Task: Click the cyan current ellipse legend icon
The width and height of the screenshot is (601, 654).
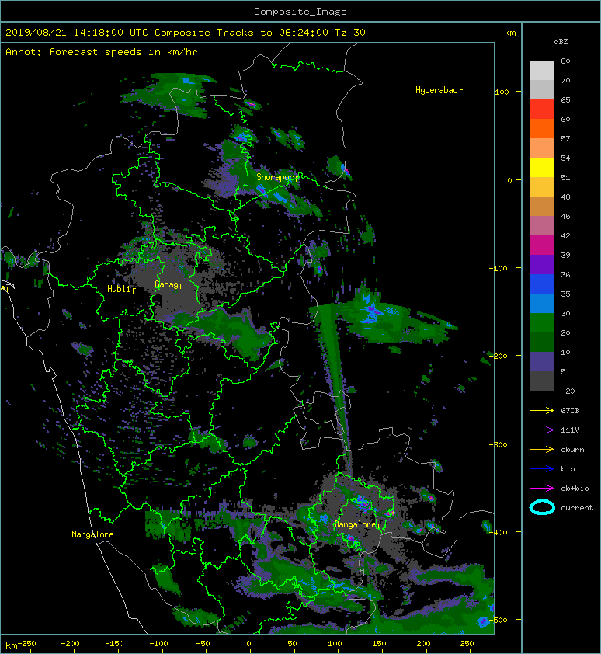Action: coord(542,507)
